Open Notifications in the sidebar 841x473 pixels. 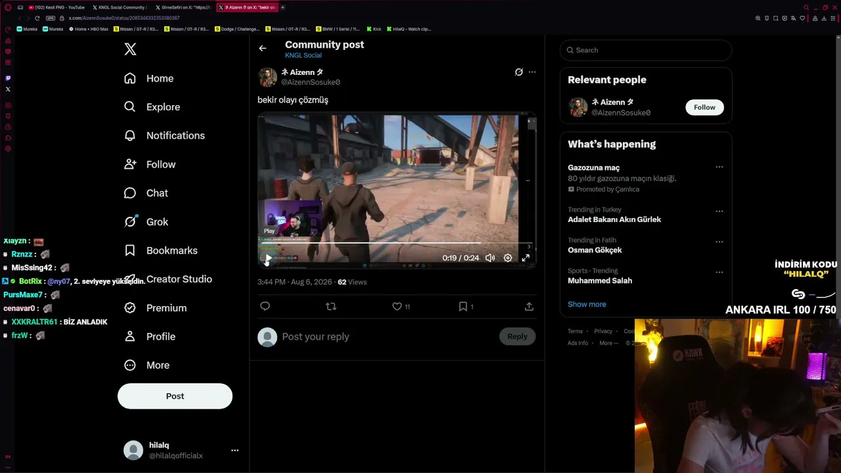point(164,135)
